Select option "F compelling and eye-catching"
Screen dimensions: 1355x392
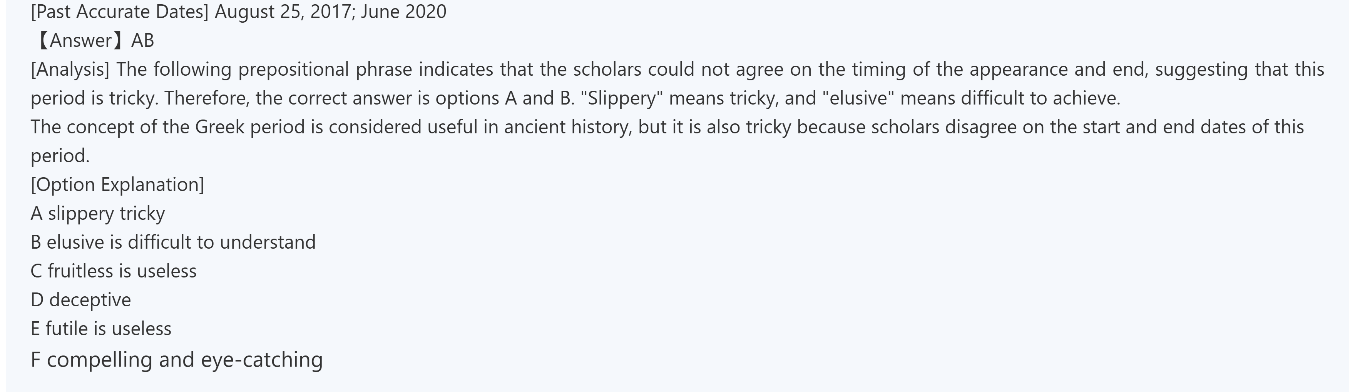[x=177, y=359]
